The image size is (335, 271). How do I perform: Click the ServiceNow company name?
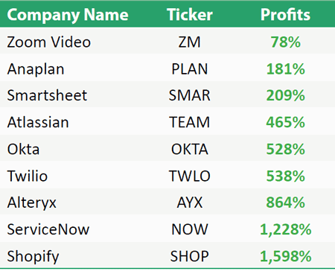click(48, 229)
